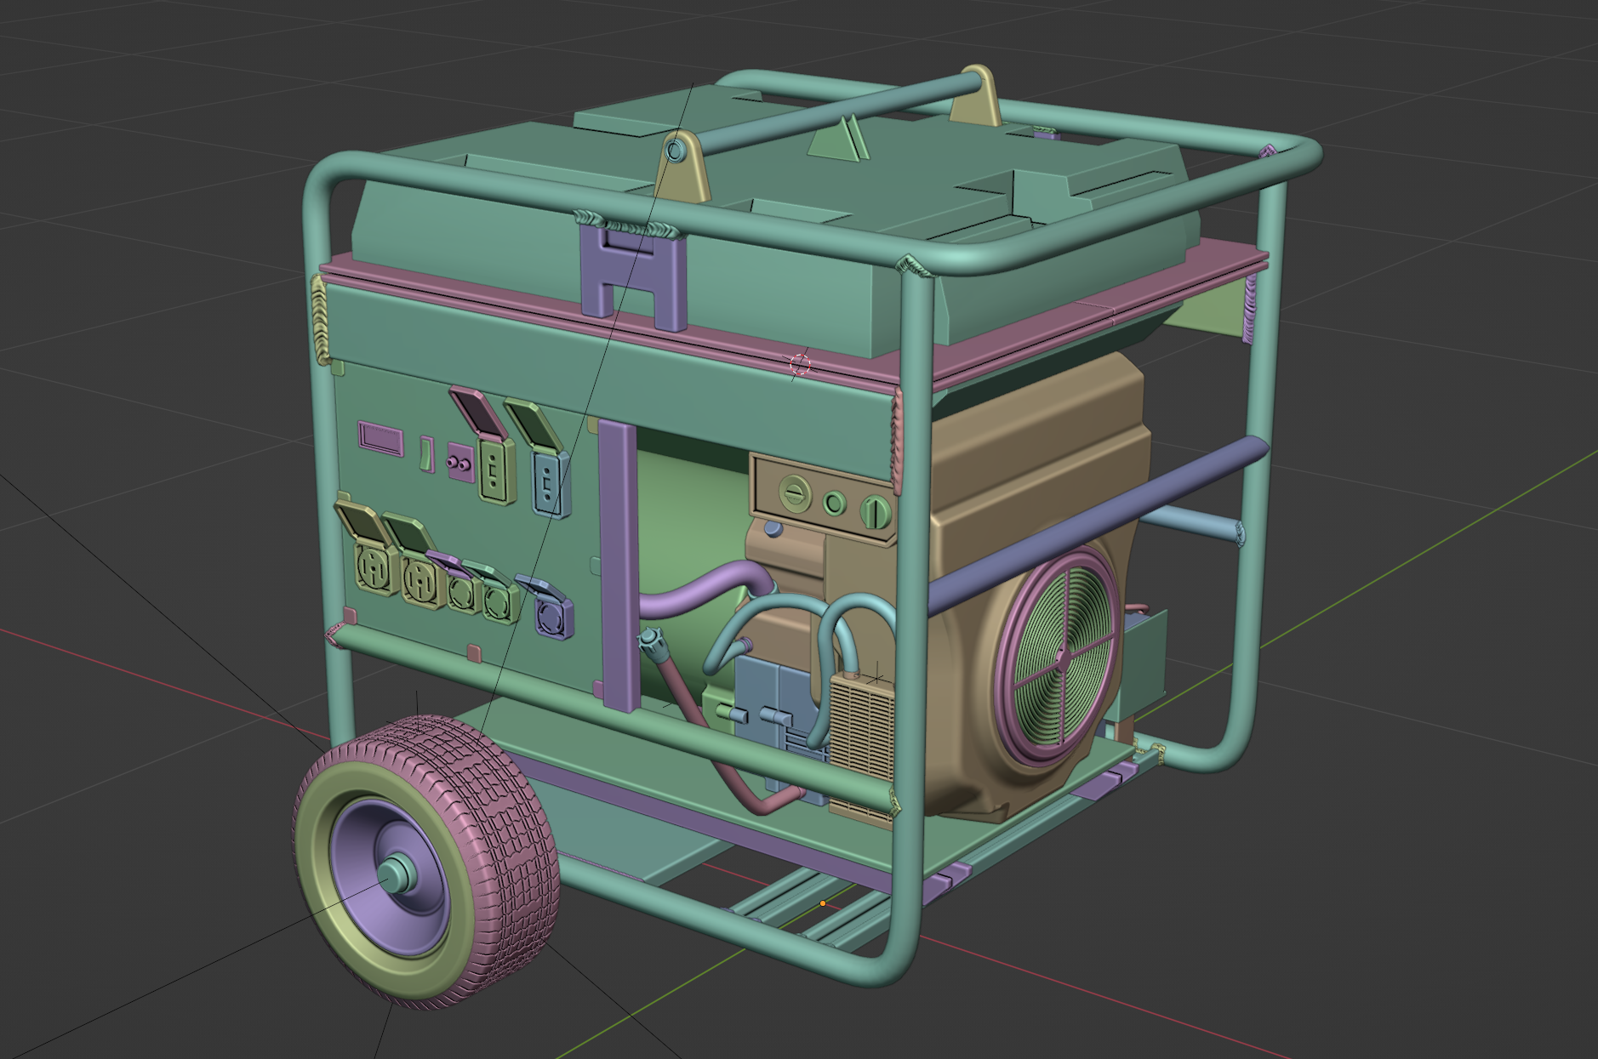
Task: Select the small green rocker switch on panel
Action: click(426, 453)
